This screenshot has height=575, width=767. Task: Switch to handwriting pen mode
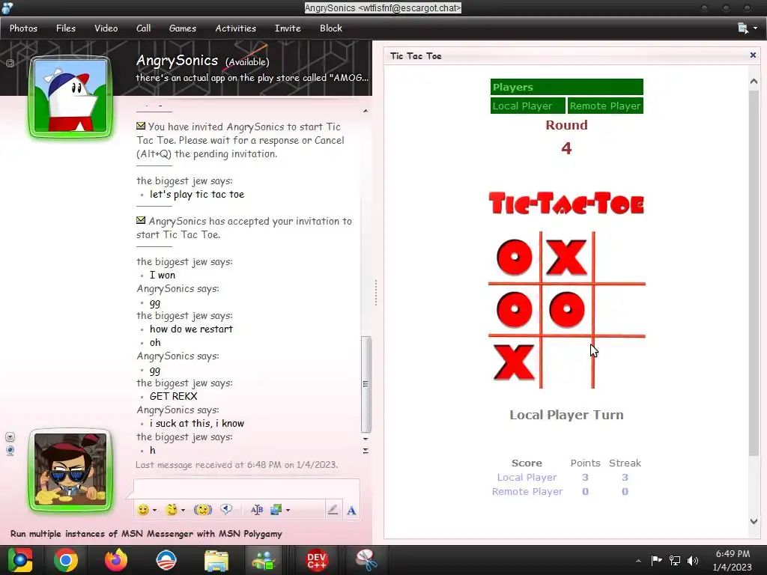pyautogui.click(x=333, y=510)
